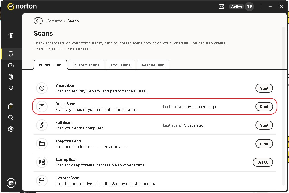Click the Quick Scan icon
The width and height of the screenshot is (289, 193).
(42, 107)
